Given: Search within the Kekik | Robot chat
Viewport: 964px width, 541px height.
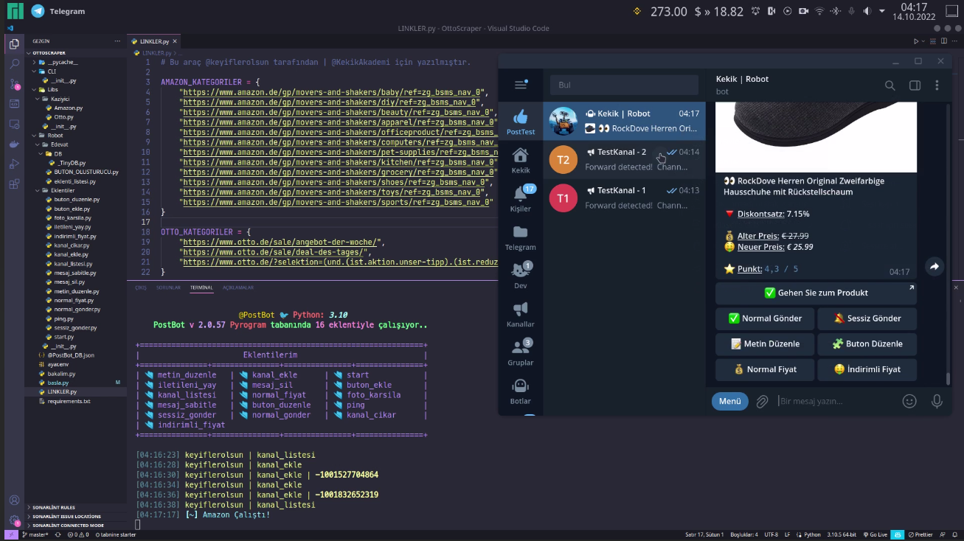Looking at the screenshot, I should pyautogui.click(x=890, y=85).
